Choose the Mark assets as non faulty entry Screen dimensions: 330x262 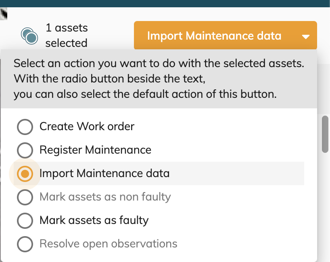pos(105,197)
